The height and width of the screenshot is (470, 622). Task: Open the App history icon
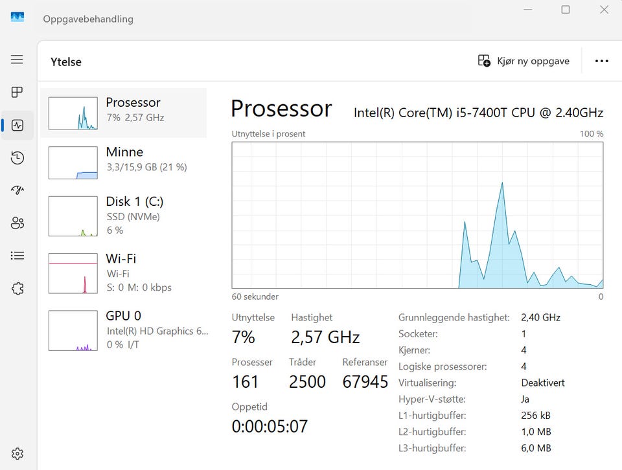tap(17, 158)
